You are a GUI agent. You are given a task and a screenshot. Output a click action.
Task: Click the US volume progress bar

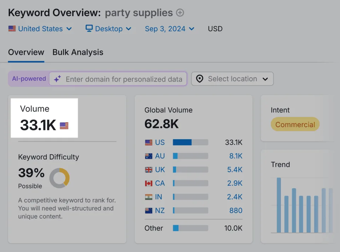click(x=191, y=142)
